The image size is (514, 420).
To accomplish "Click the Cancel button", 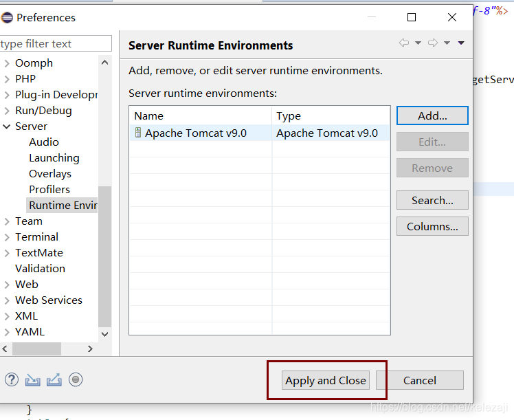I will tap(420, 380).
